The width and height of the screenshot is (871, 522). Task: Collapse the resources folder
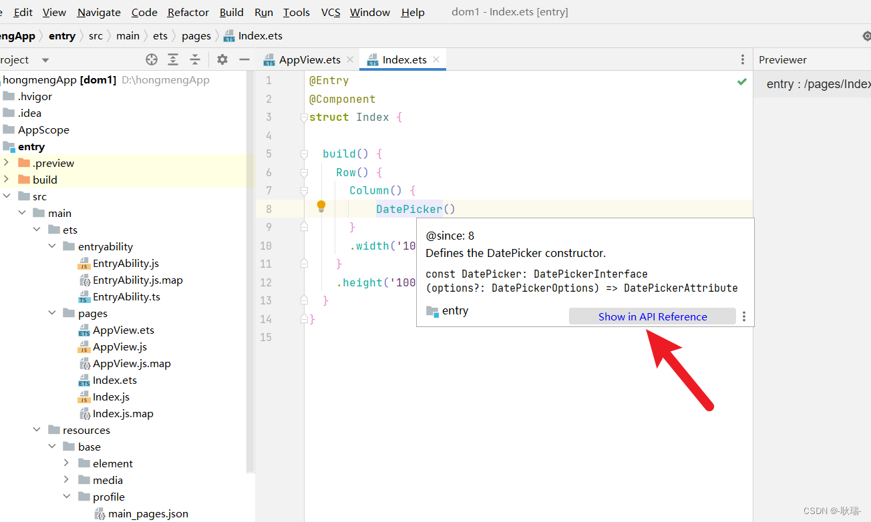[37, 430]
